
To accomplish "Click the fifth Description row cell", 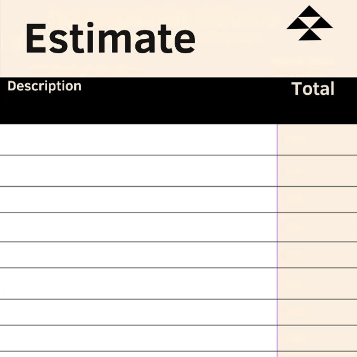I will pos(138,255).
